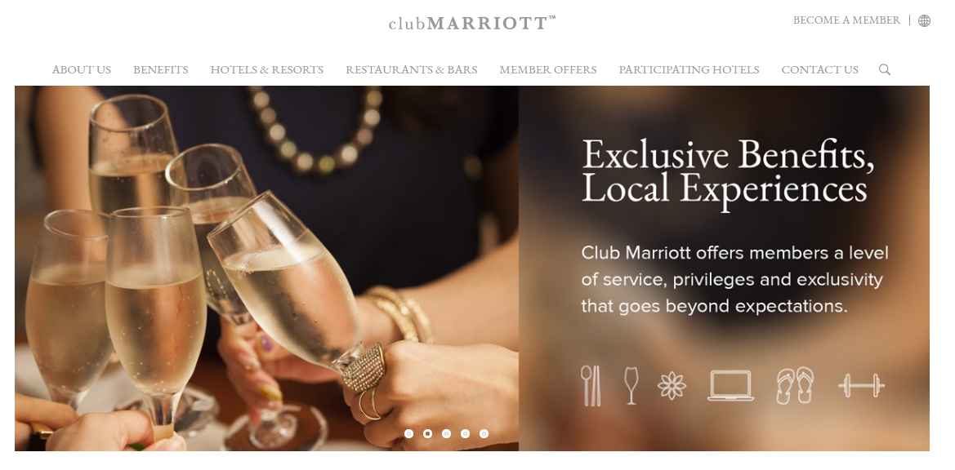This screenshot has height=470, width=955.
Task: Click the flip-flops icon
Action: 795,385
